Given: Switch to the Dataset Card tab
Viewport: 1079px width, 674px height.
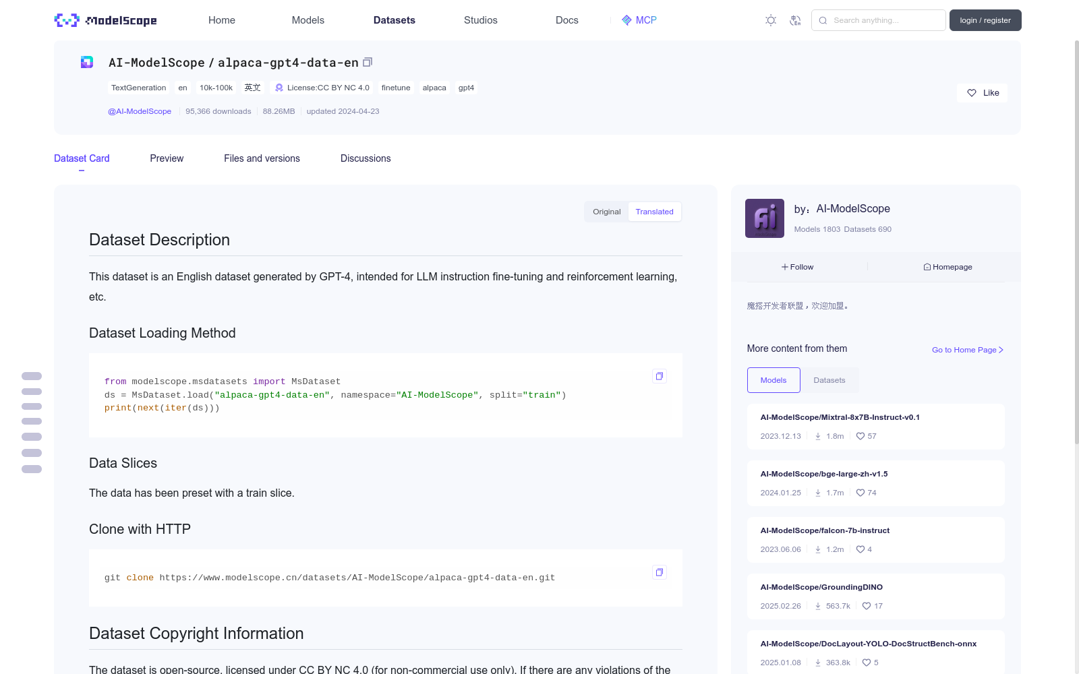Looking at the screenshot, I should [x=82, y=158].
